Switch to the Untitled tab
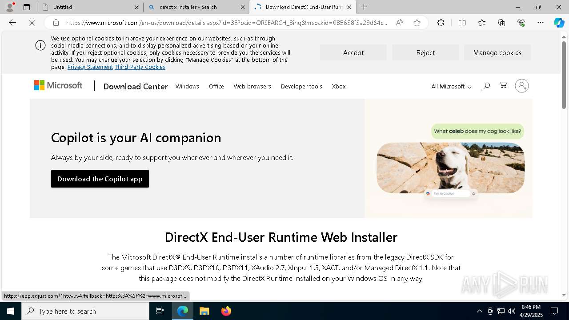Viewport: 569px width, 320px height. [90, 7]
